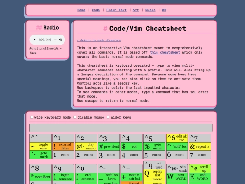Play the Radio audio track
Screen dimensions: 245x184
pyautogui.click(x=34, y=40)
